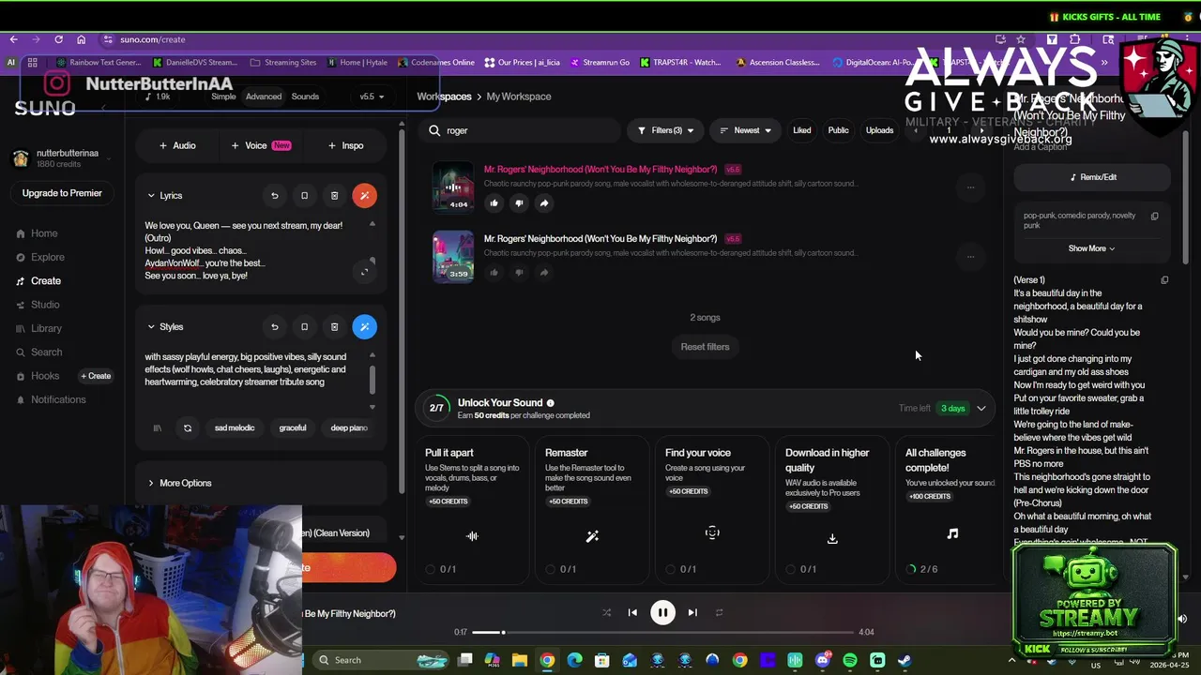The image size is (1201, 675).
Task: Toggle the Public filter
Action: (838, 130)
